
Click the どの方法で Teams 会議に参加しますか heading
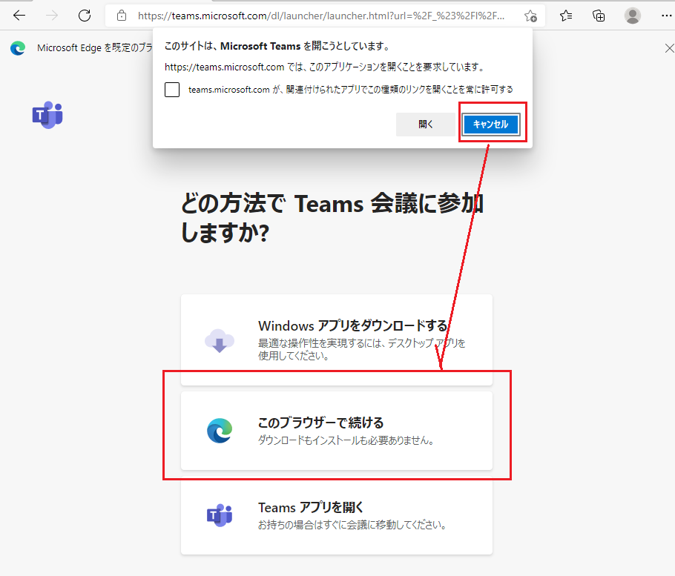pyautogui.click(x=332, y=218)
